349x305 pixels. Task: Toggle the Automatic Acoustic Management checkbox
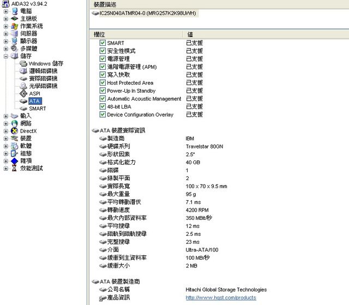[x=103, y=99]
